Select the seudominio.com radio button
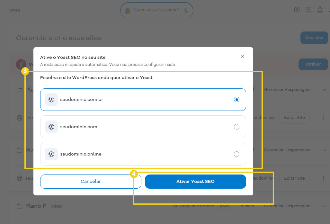Image resolution: width=330 pixels, height=224 pixels. [236, 127]
